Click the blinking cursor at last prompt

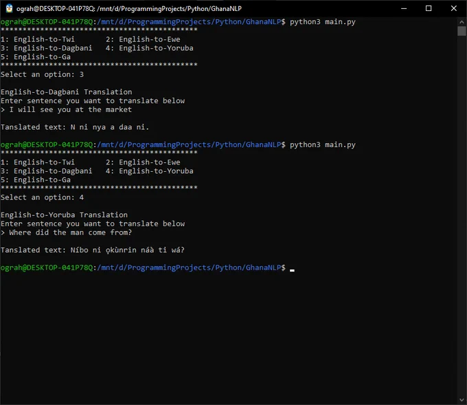pyautogui.click(x=292, y=270)
